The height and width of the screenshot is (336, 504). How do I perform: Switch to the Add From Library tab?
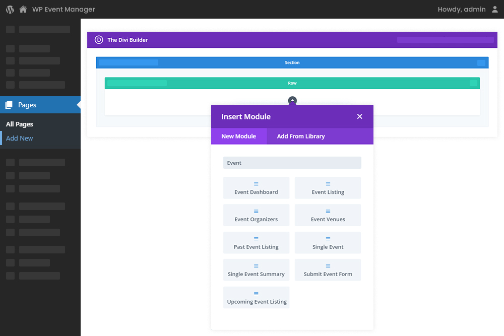pos(301,136)
